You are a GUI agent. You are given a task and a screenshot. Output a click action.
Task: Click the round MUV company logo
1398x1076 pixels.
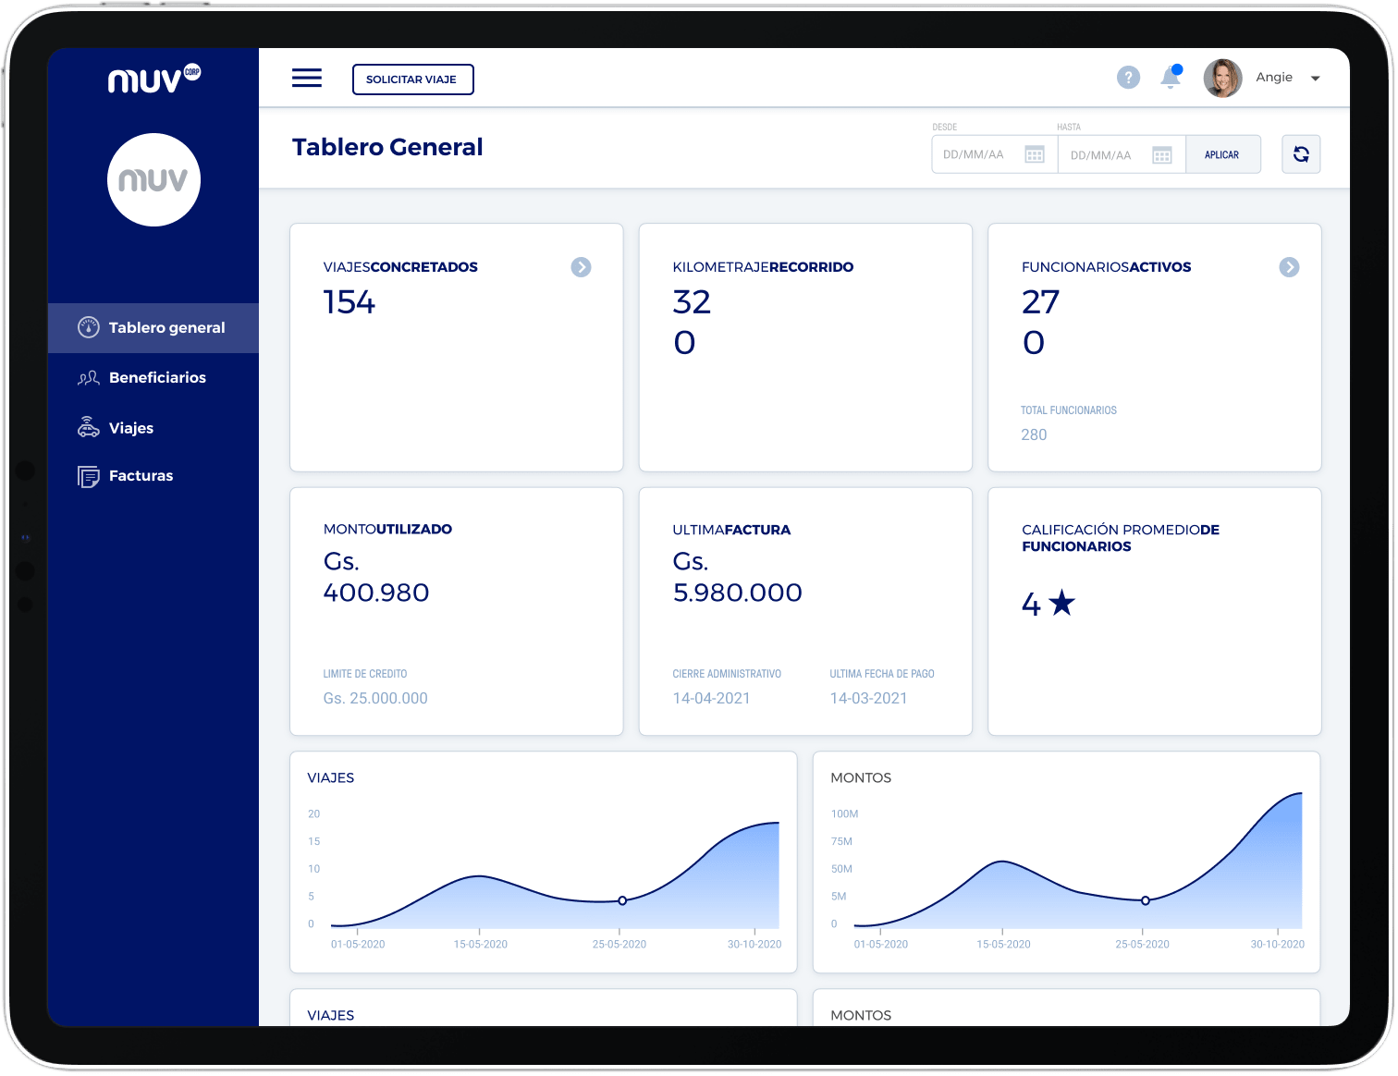click(153, 180)
